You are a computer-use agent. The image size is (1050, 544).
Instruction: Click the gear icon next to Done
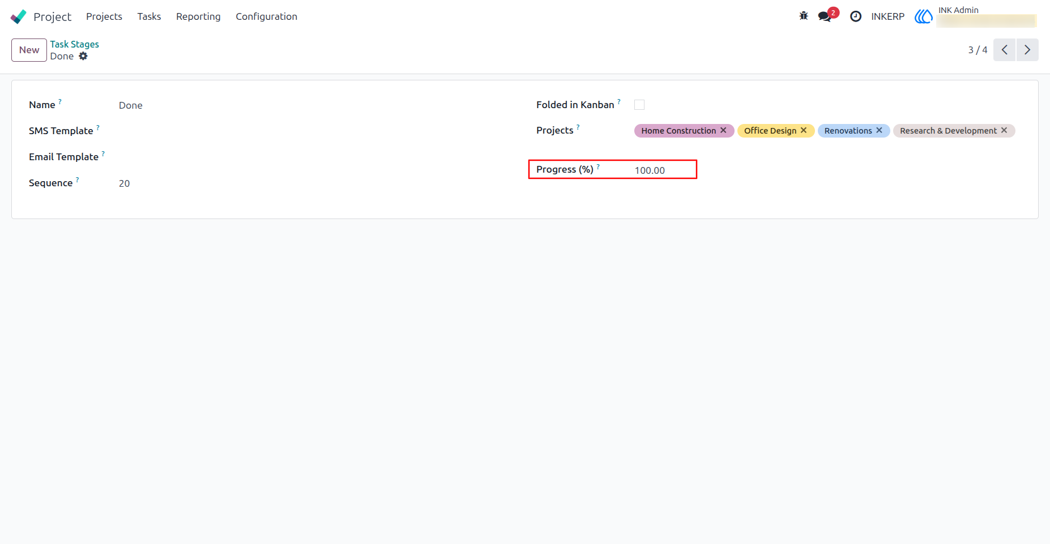83,56
